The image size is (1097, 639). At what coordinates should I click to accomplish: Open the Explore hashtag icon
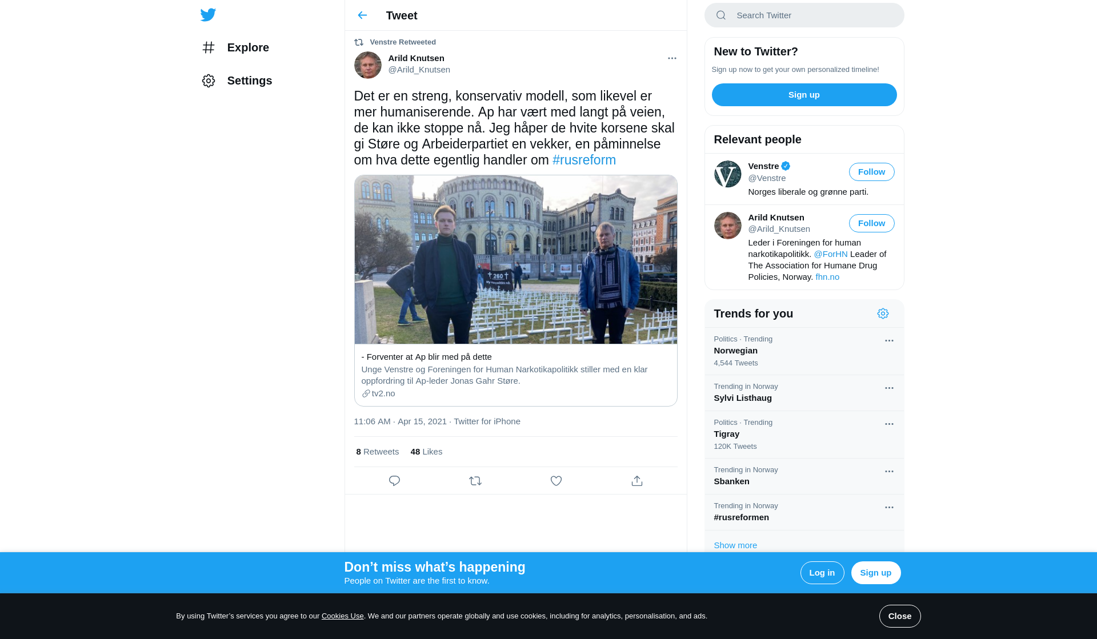(209, 47)
